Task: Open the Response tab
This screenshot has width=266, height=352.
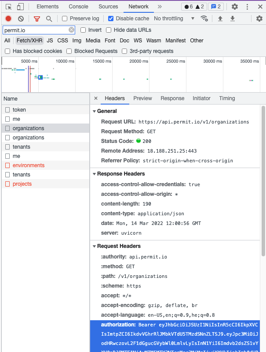Action: (172, 98)
